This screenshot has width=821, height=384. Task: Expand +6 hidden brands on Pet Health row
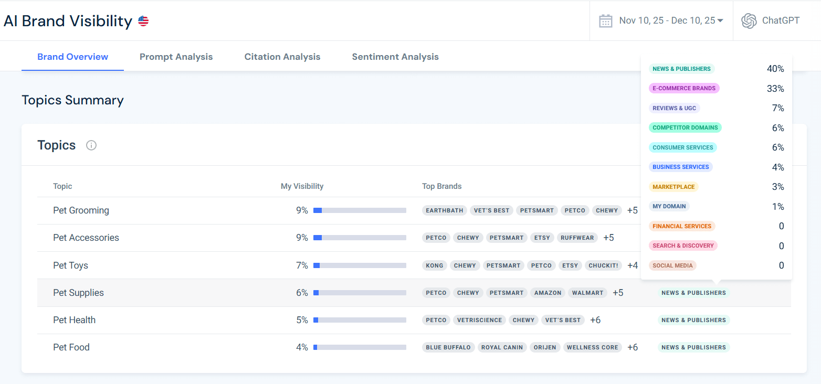595,319
